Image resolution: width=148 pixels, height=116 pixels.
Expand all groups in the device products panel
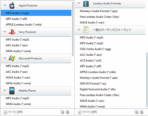pyautogui.click(x=67, y=112)
